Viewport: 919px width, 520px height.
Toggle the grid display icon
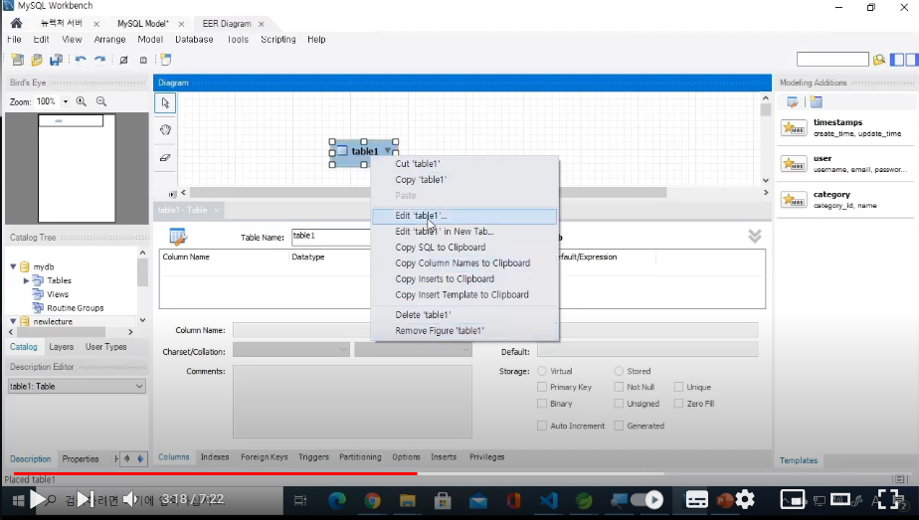tap(123, 60)
